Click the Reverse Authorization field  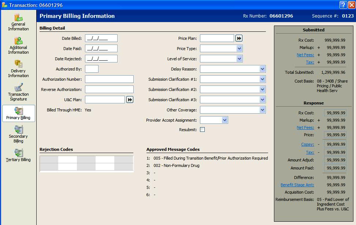(x=109, y=89)
